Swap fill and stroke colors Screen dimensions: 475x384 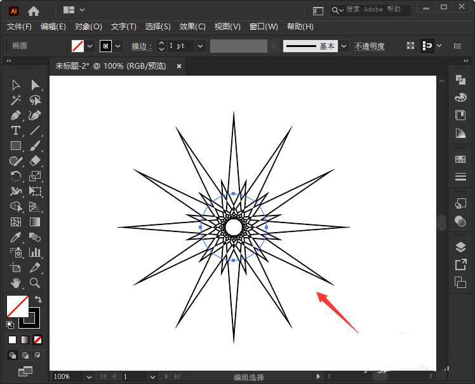pyautogui.click(x=38, y=299)
